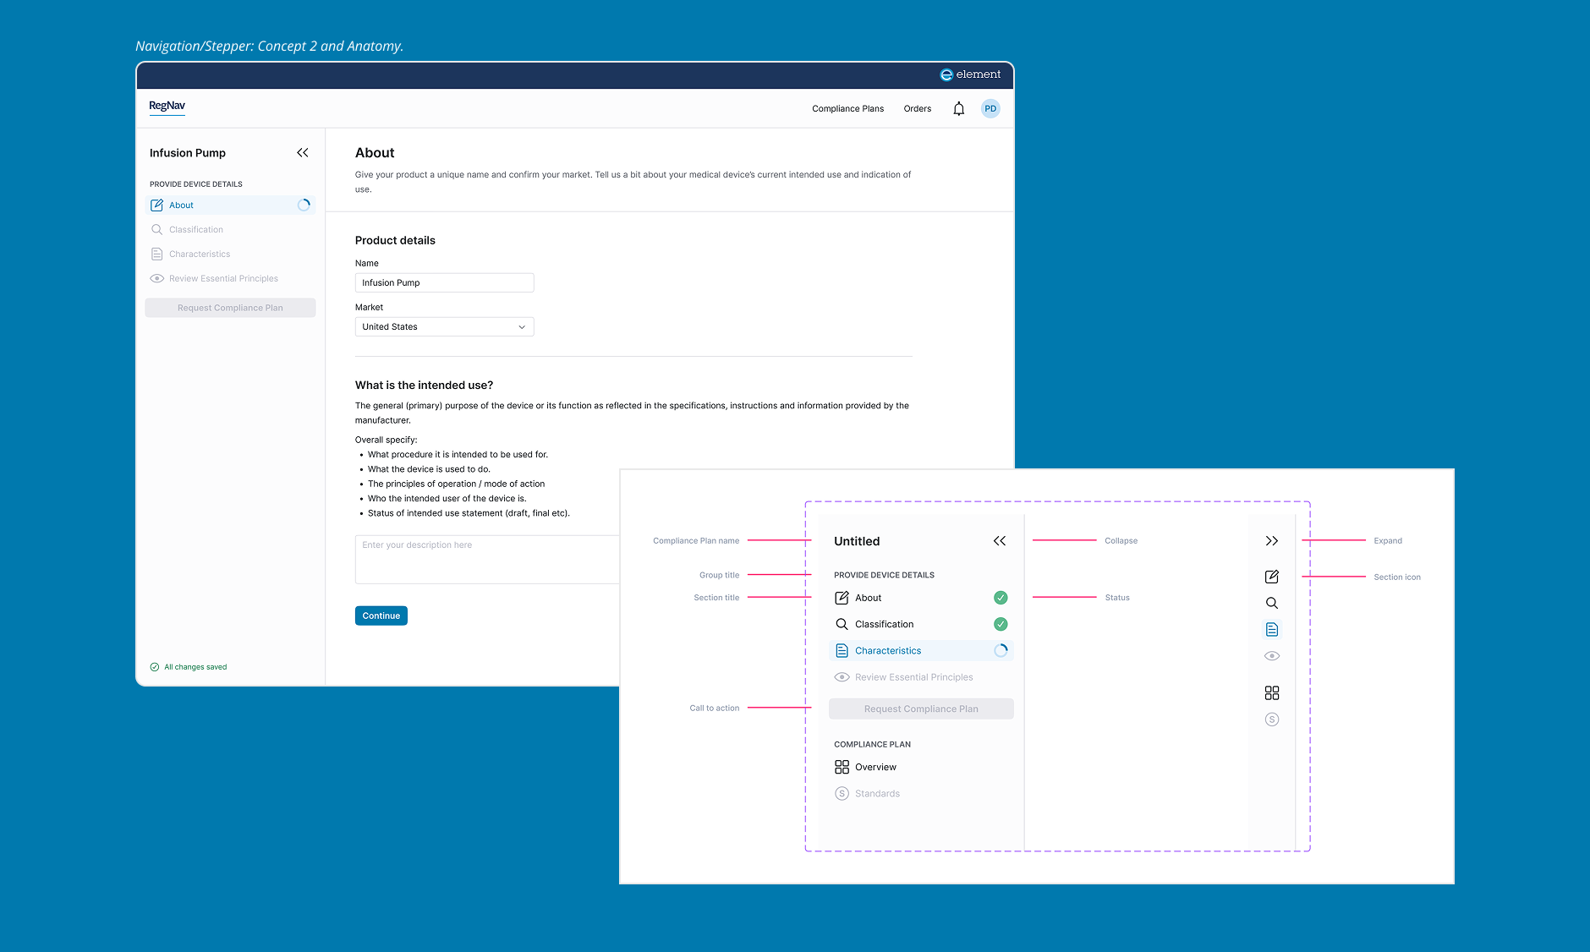Open the notifications bell
This screenshot has width=1590, height=952.
point(958,109)
